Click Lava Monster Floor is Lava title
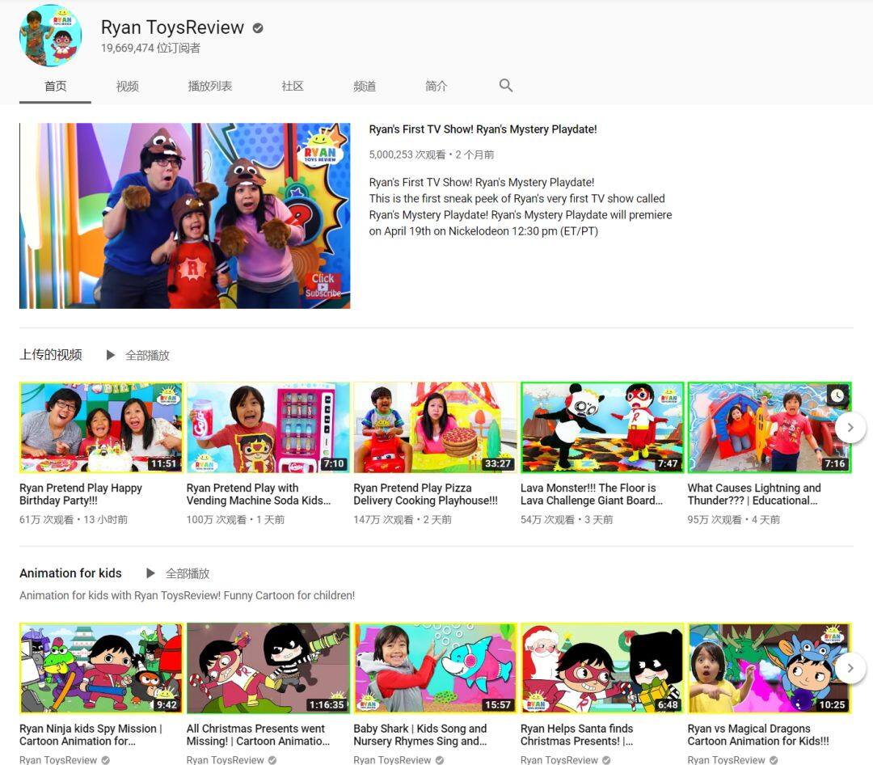Screen dimensions: 873x765 click(x=591, y=494)
